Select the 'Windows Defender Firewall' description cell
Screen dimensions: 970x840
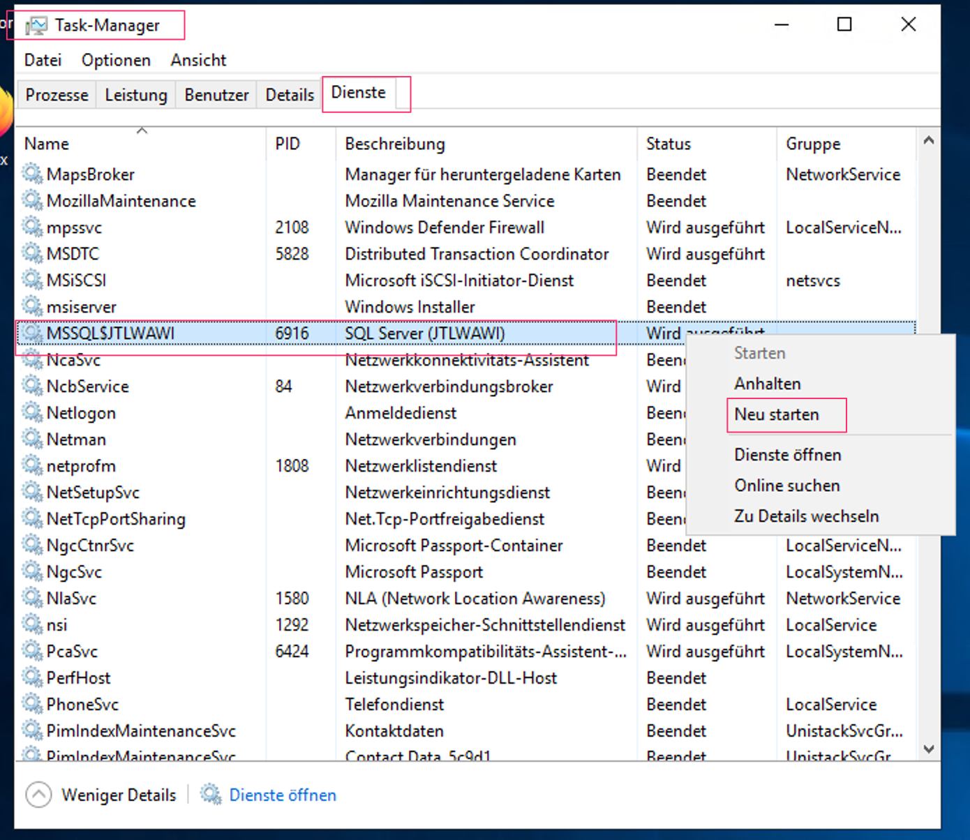click(x=445, y=227)
